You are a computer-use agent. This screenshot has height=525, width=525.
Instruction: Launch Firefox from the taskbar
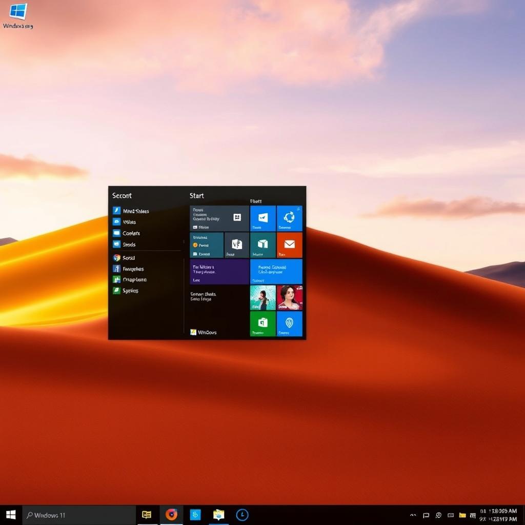point(171,515)
